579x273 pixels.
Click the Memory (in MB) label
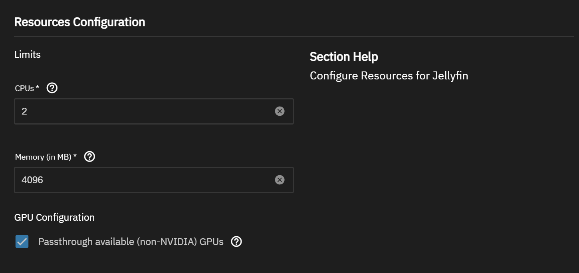point(43,157)
